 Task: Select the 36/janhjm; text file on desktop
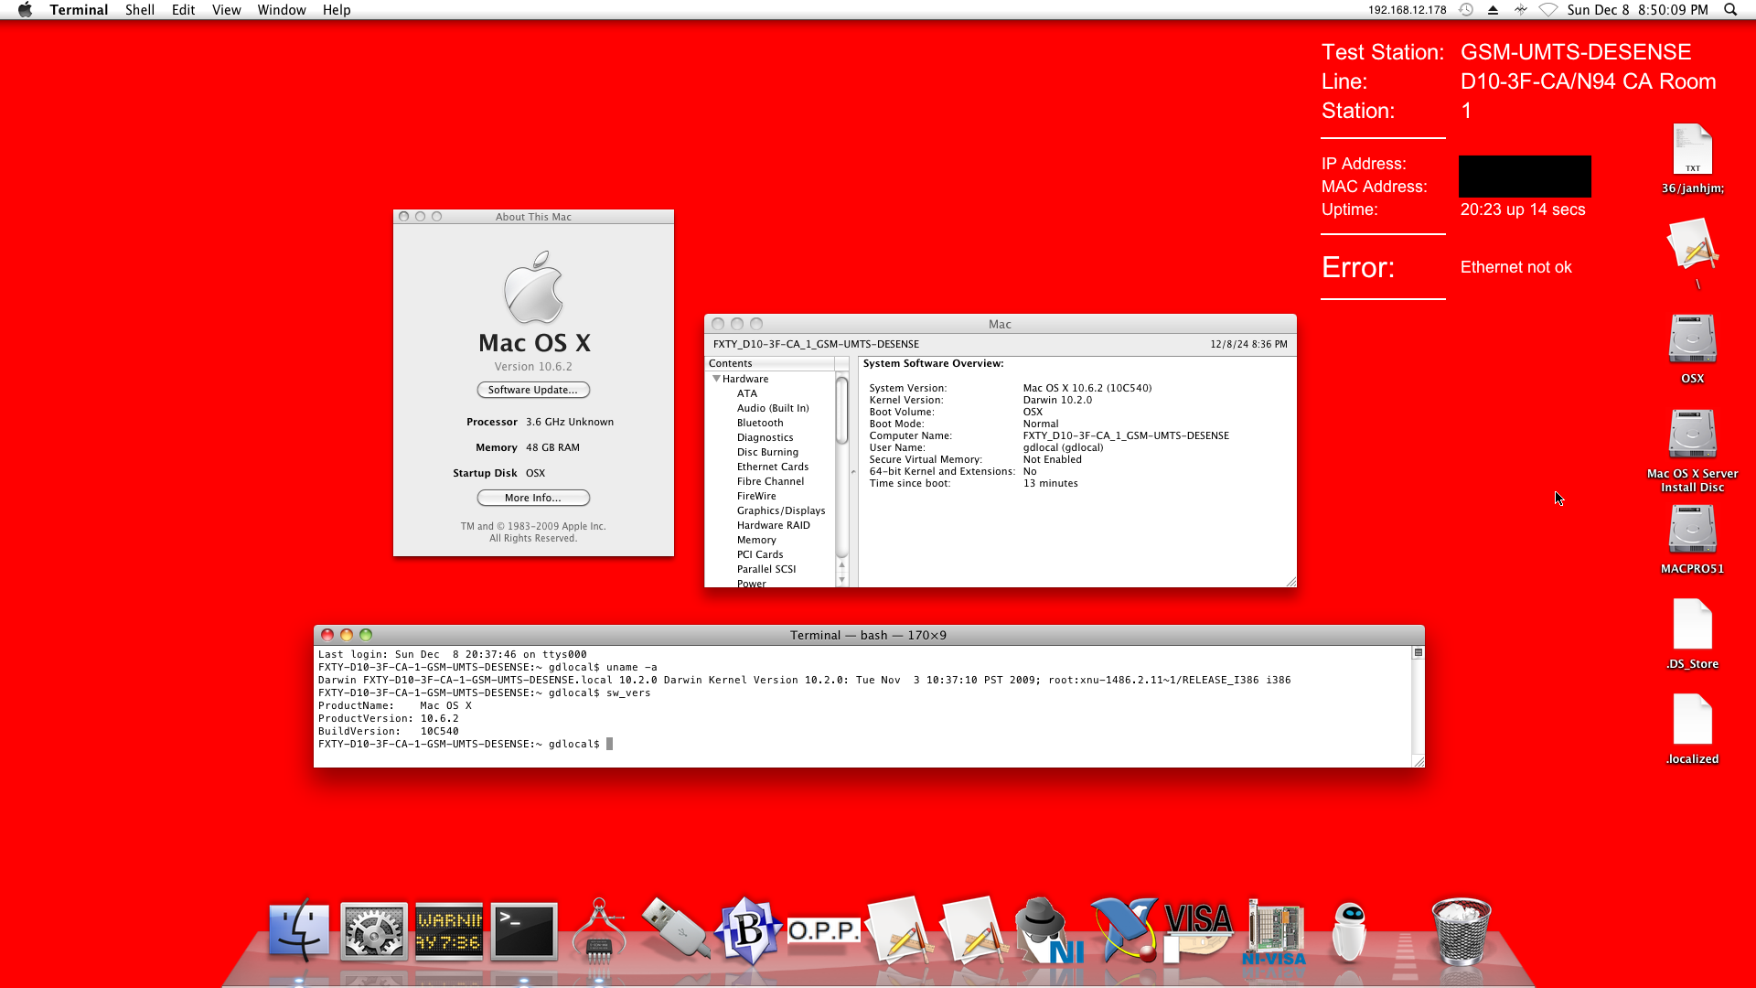click(1692, 159)
